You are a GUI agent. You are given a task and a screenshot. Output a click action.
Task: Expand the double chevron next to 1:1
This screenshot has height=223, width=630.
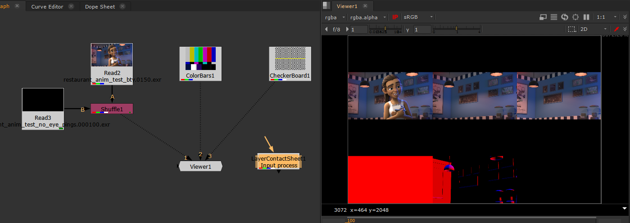pyautogui.click(x=625, y=17)
